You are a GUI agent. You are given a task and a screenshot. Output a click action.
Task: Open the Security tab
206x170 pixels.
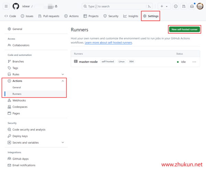coord(111,16)
